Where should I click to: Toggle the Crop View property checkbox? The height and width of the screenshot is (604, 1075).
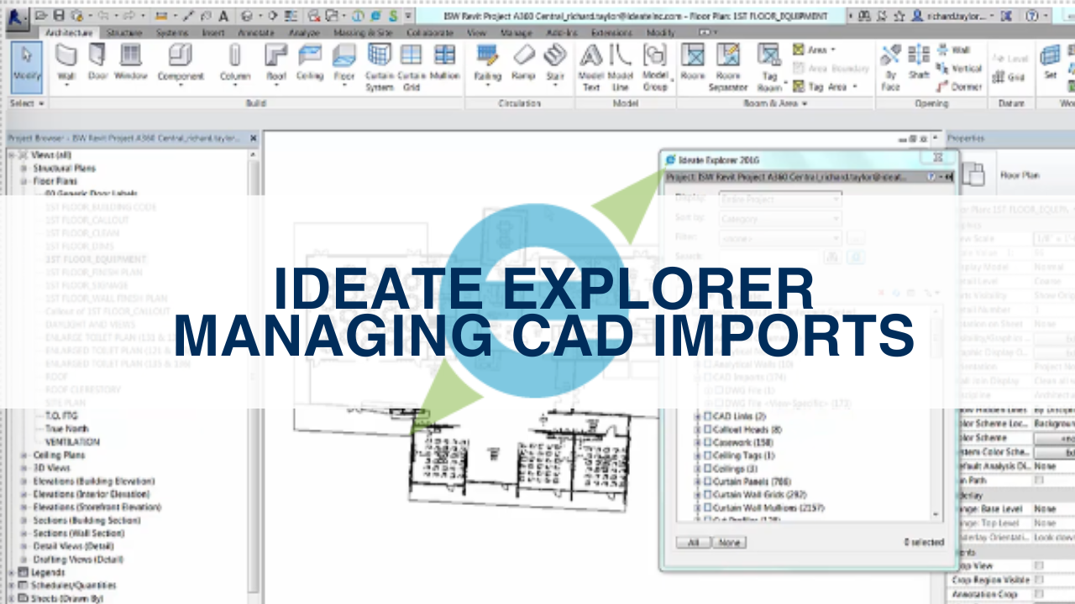point(1040,566)
